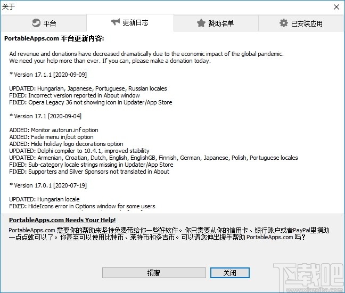Click the 更新日志 changelog tab label
The width and height of the screenshot is (345, 293).
[x=135, y=22]
